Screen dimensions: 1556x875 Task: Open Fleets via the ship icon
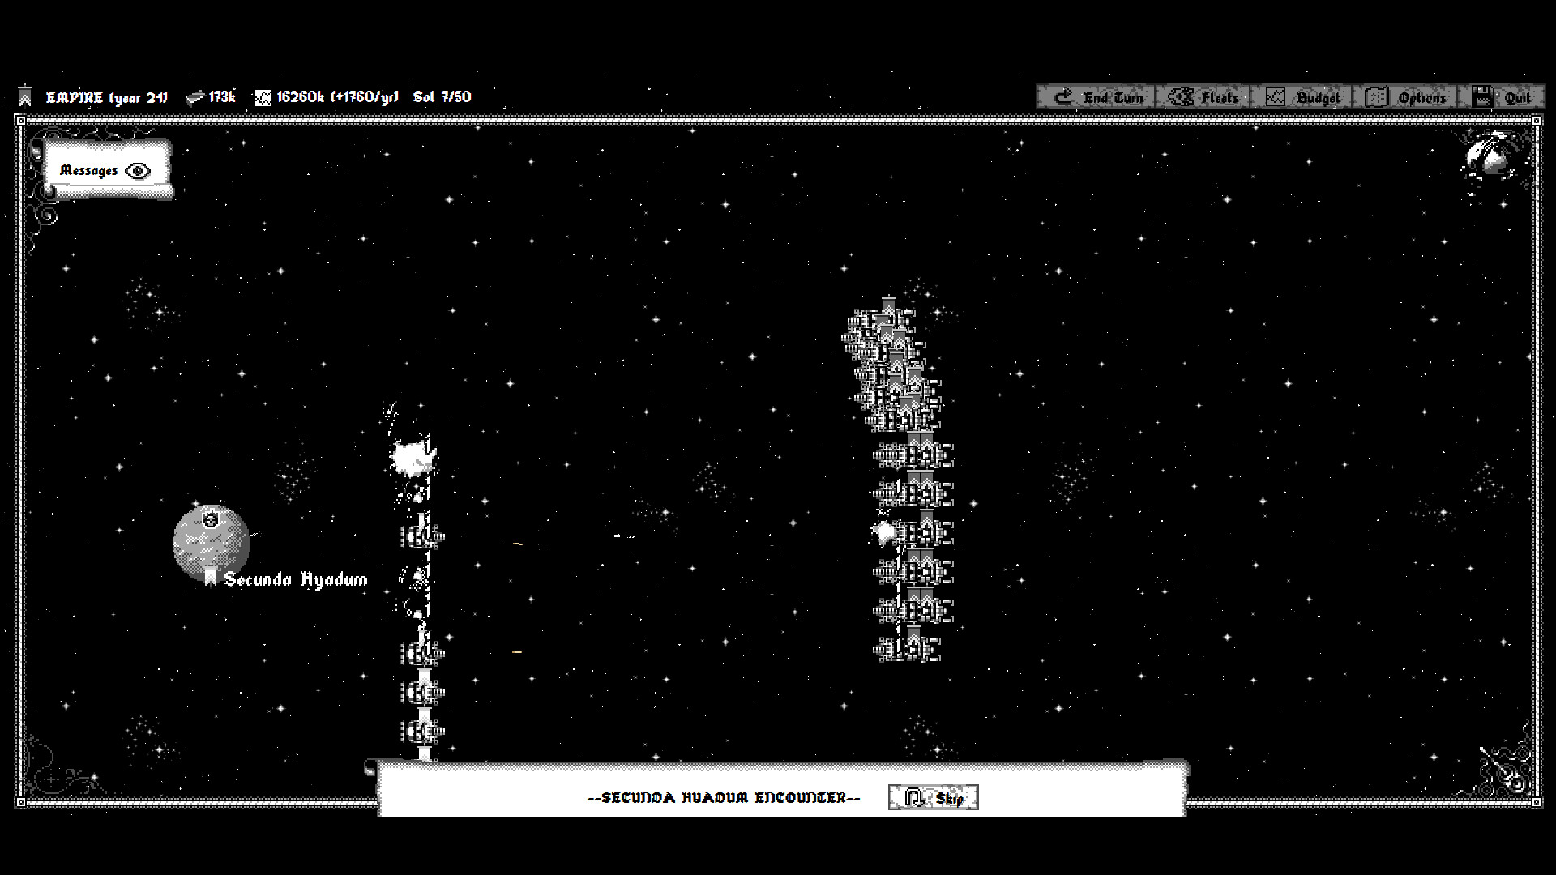[x=1179, y=96]
